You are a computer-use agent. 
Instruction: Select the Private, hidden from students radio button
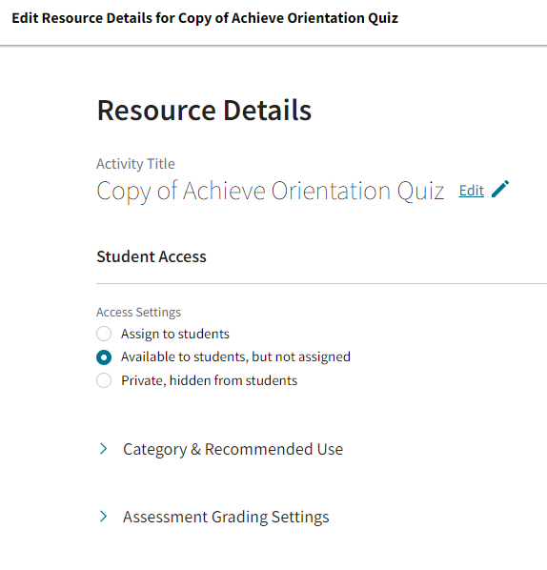tap(104, 380)
